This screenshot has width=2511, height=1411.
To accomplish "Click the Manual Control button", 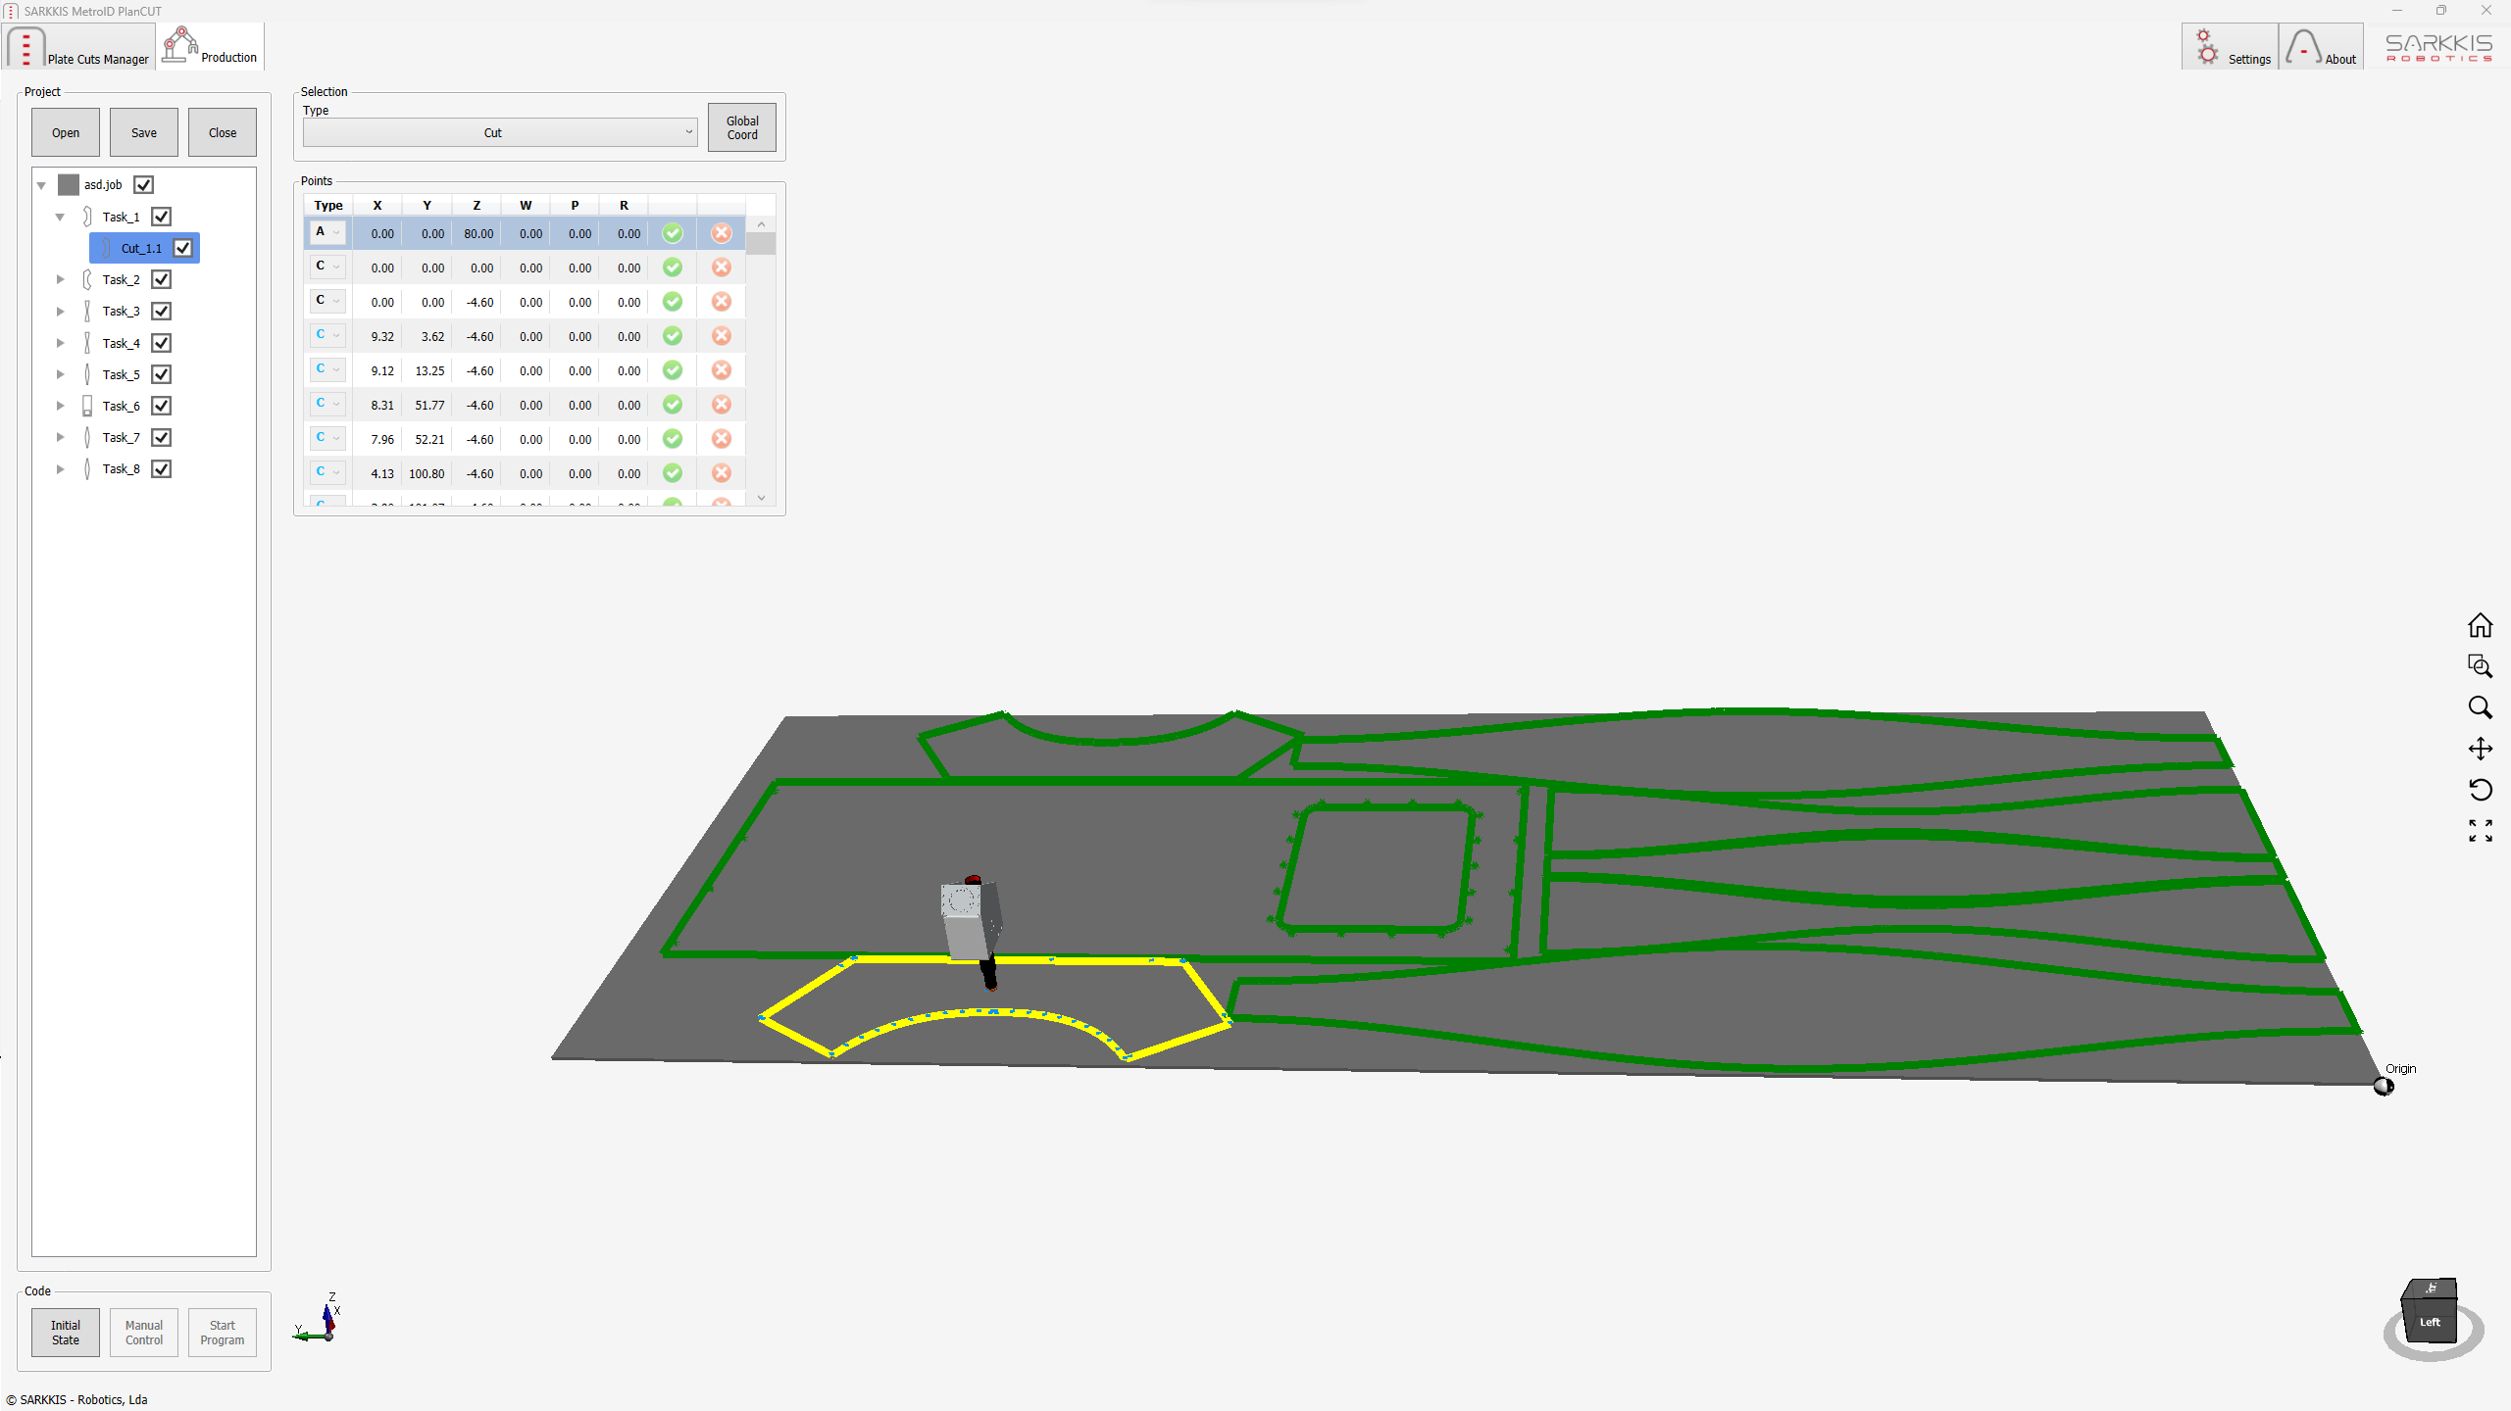I will click(144, 1333).
